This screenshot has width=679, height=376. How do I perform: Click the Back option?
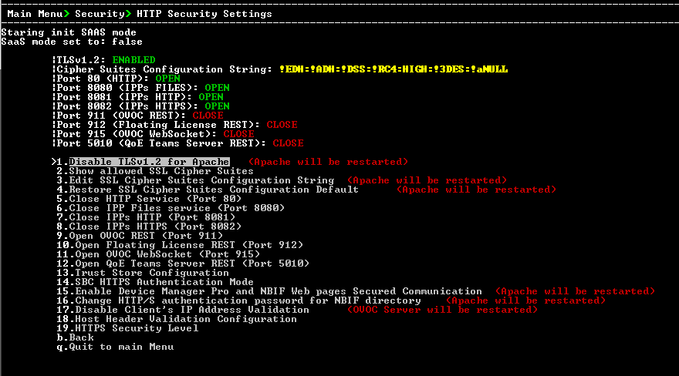tap(81, 337)
